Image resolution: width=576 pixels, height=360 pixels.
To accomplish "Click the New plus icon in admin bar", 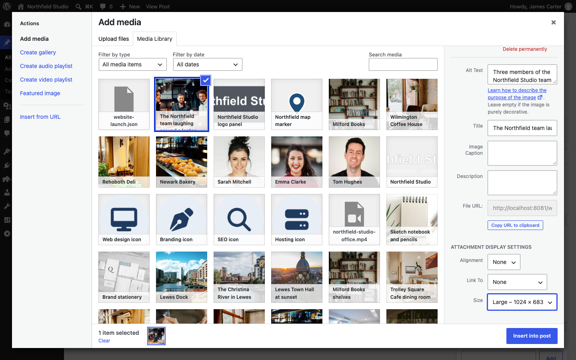I will pos(123,6).
